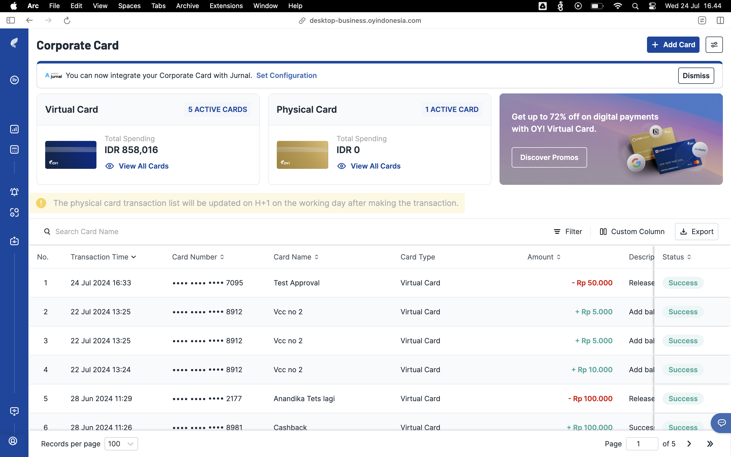This screenshot has width=731, height=457.
Task: Click the Set Configuration link for Jurnal
Action: (x=286, y=75)
